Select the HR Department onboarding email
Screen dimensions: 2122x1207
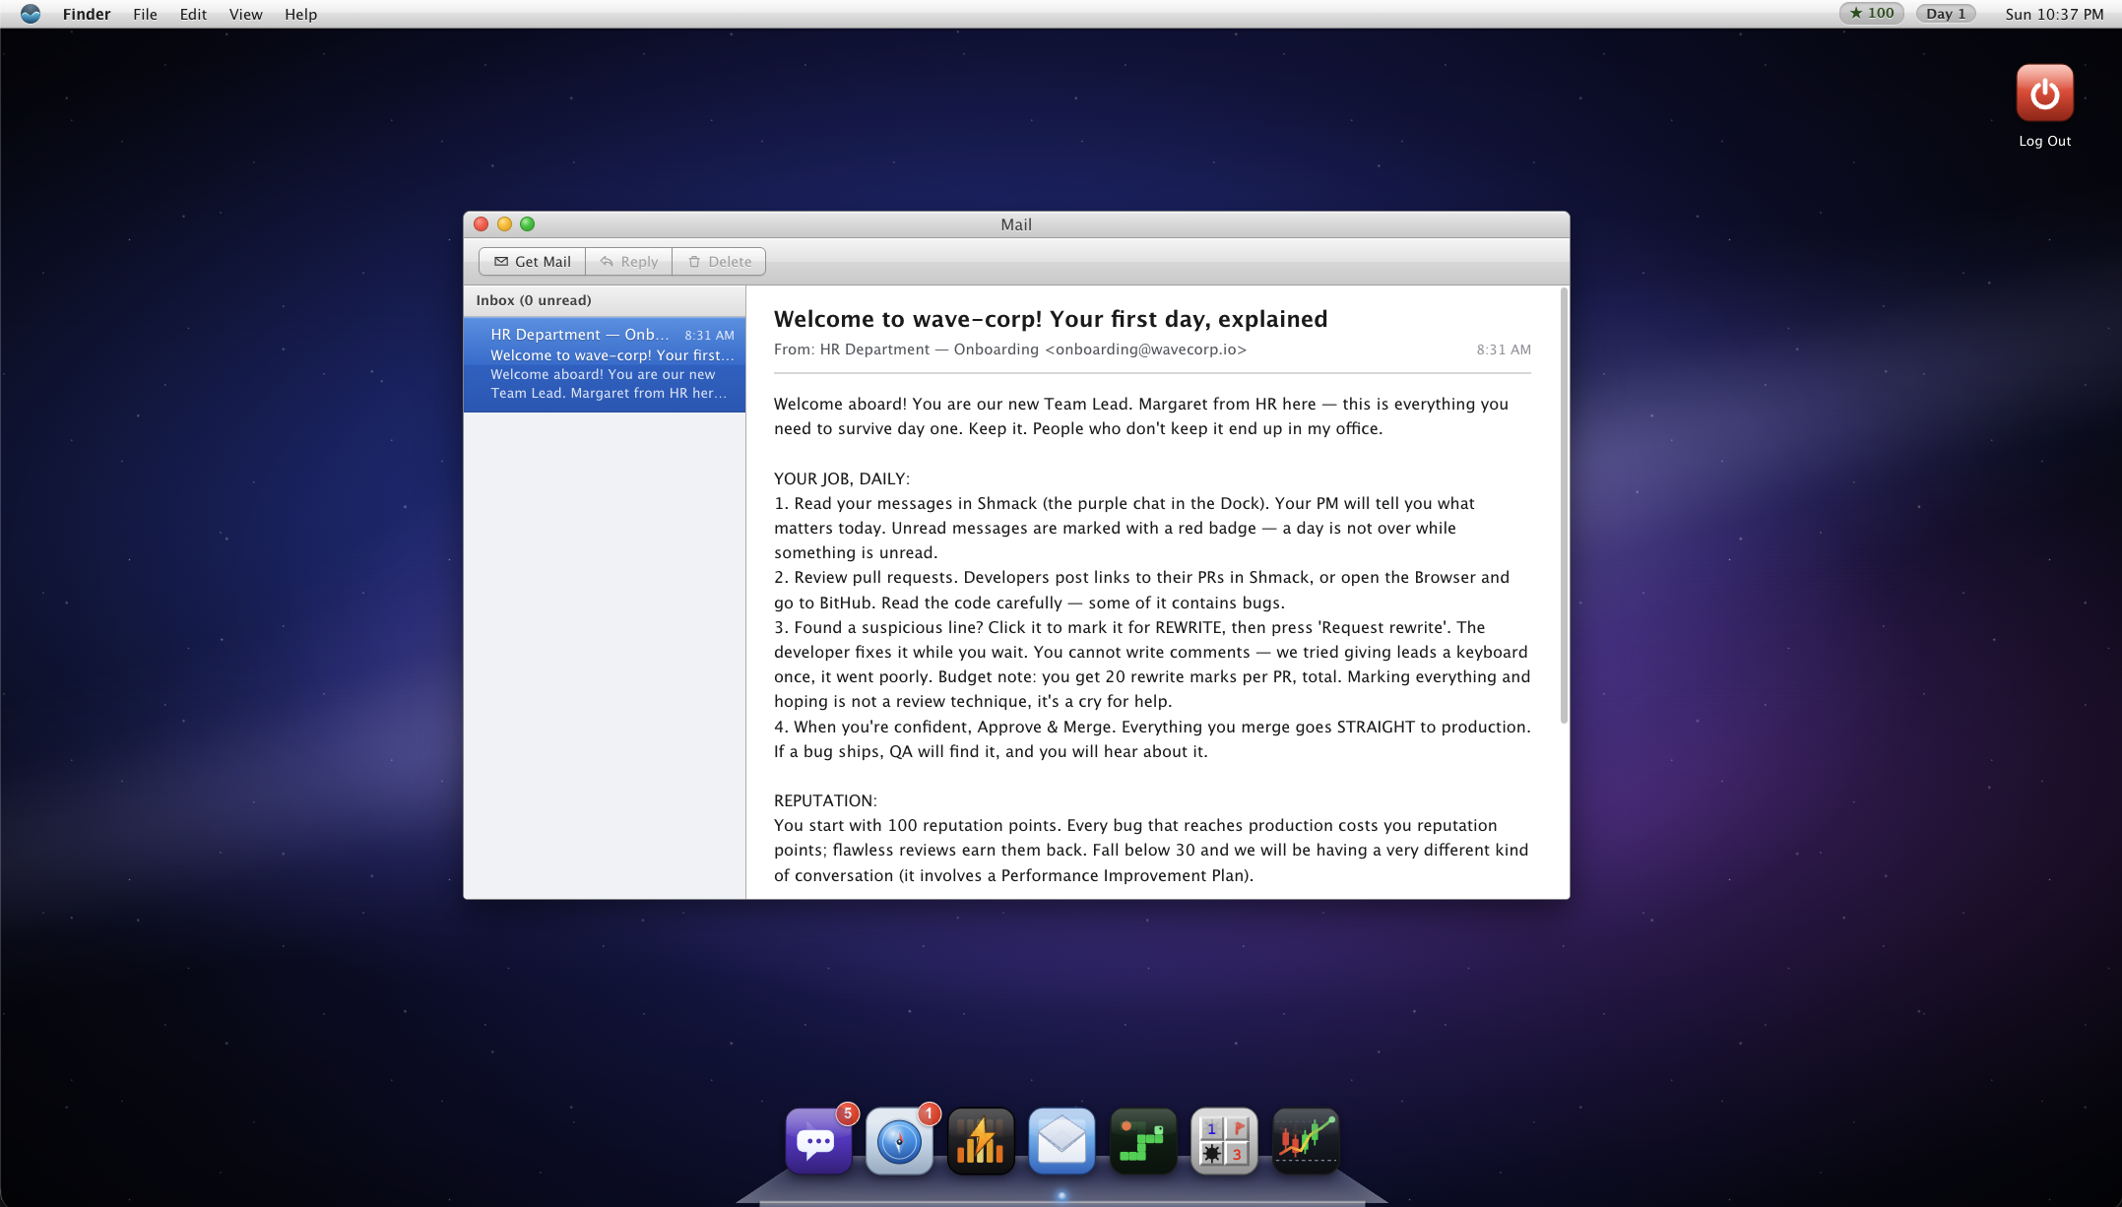pos(605,363)
